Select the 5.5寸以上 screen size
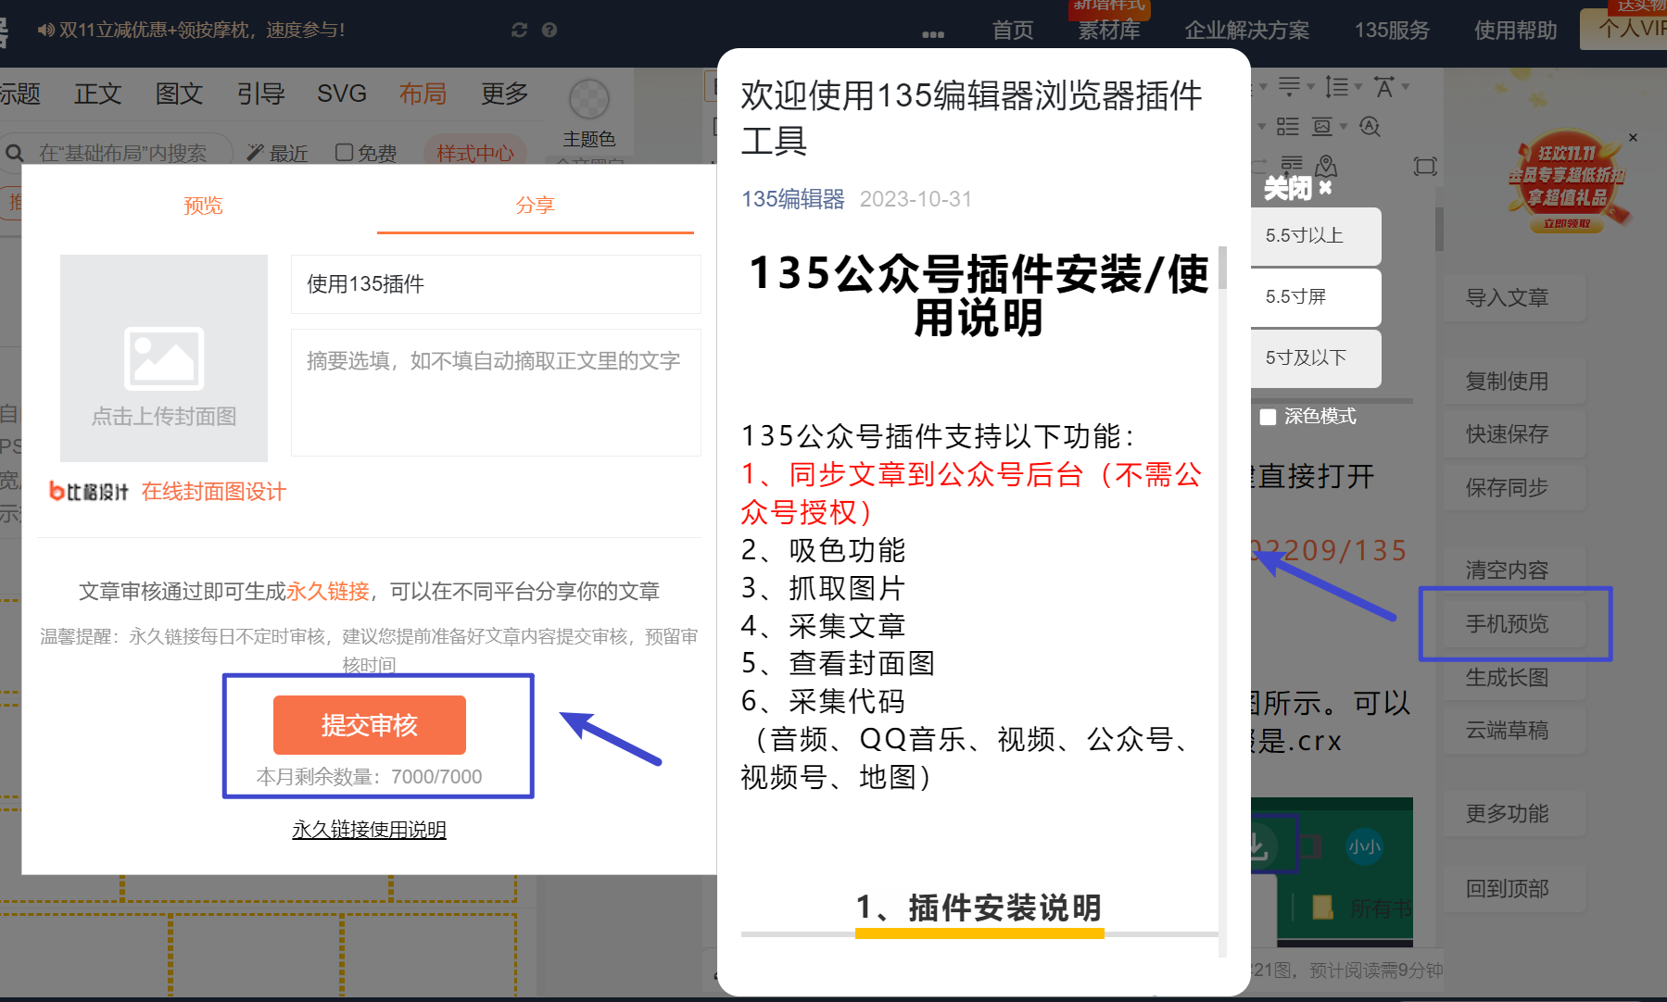1667x1002 pixels. [x=1316, y=235]
